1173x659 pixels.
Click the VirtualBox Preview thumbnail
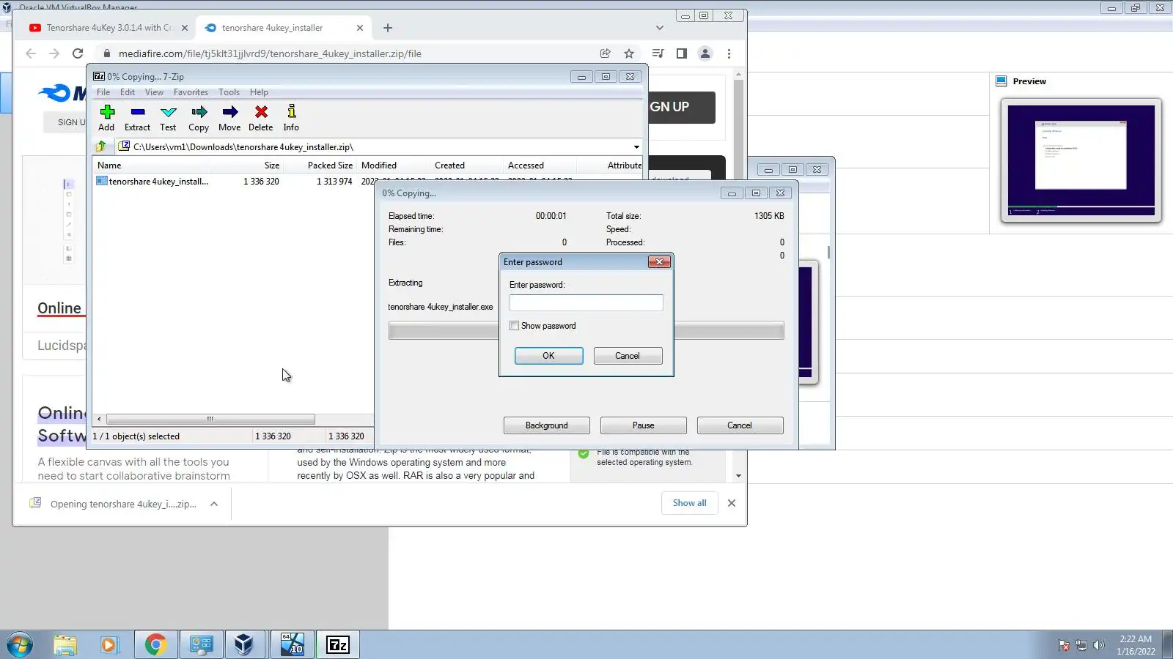tap(1081, 160)
